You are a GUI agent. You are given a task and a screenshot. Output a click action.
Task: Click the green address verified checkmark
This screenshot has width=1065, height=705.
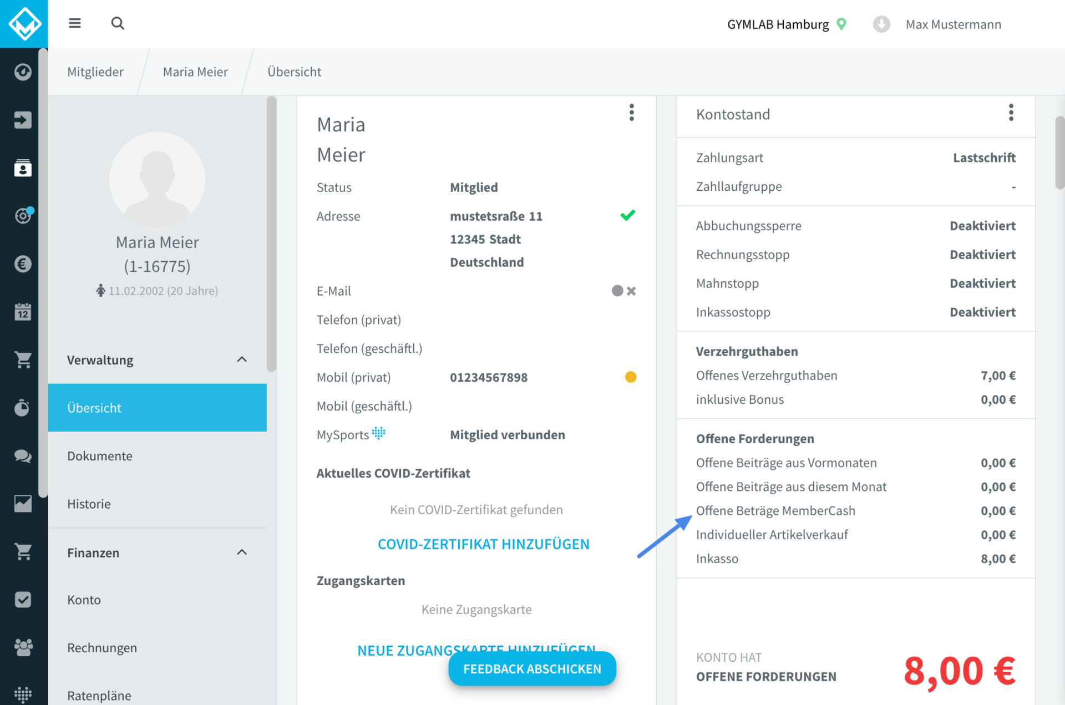pos(627,215)
